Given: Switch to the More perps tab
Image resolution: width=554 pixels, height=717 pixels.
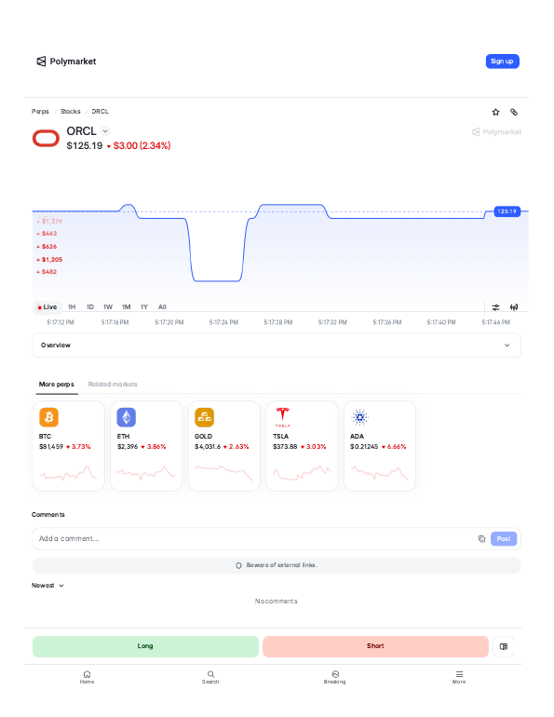Looking at the screenshot, I should pos(56,385).
